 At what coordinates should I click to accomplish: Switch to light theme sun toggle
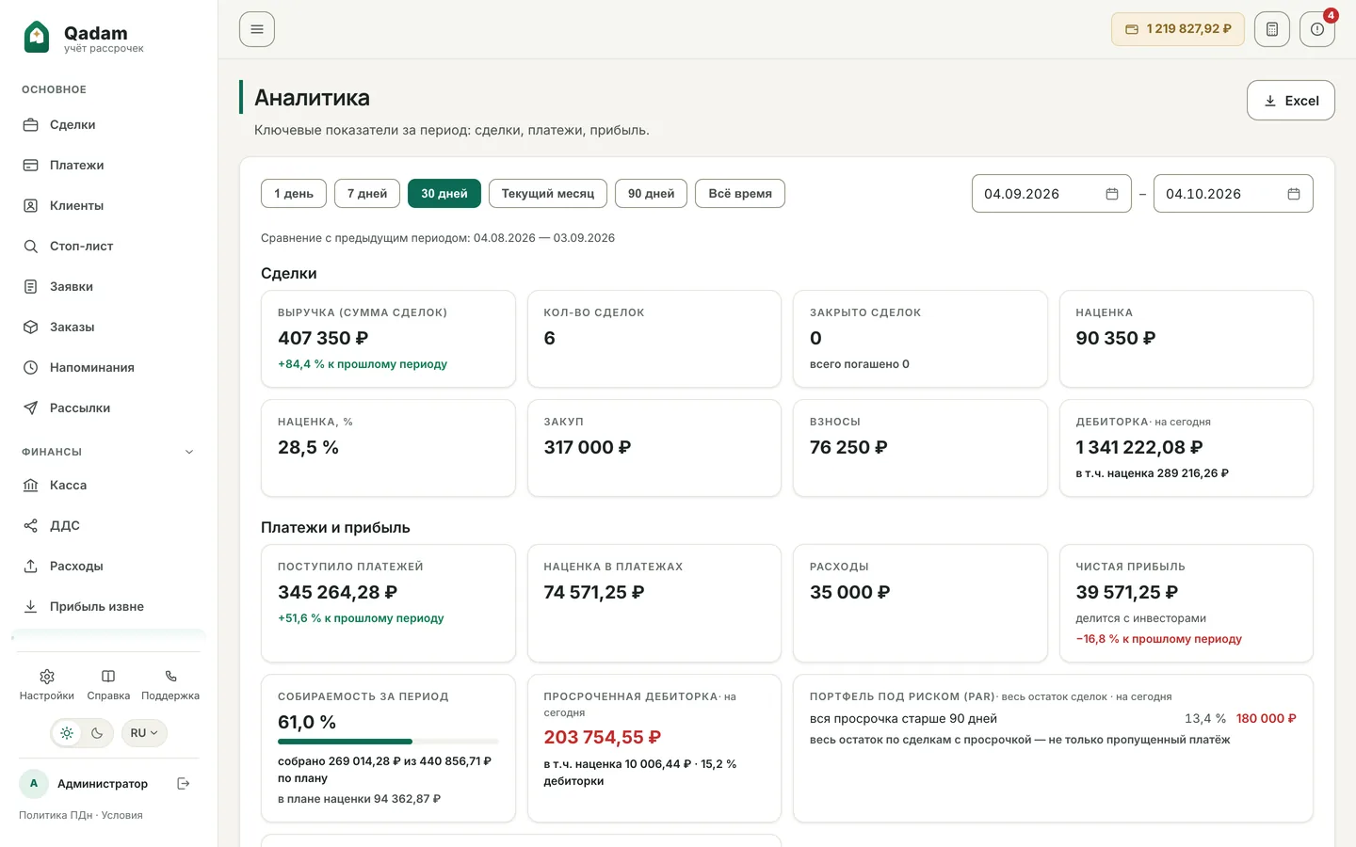(66, 733)
